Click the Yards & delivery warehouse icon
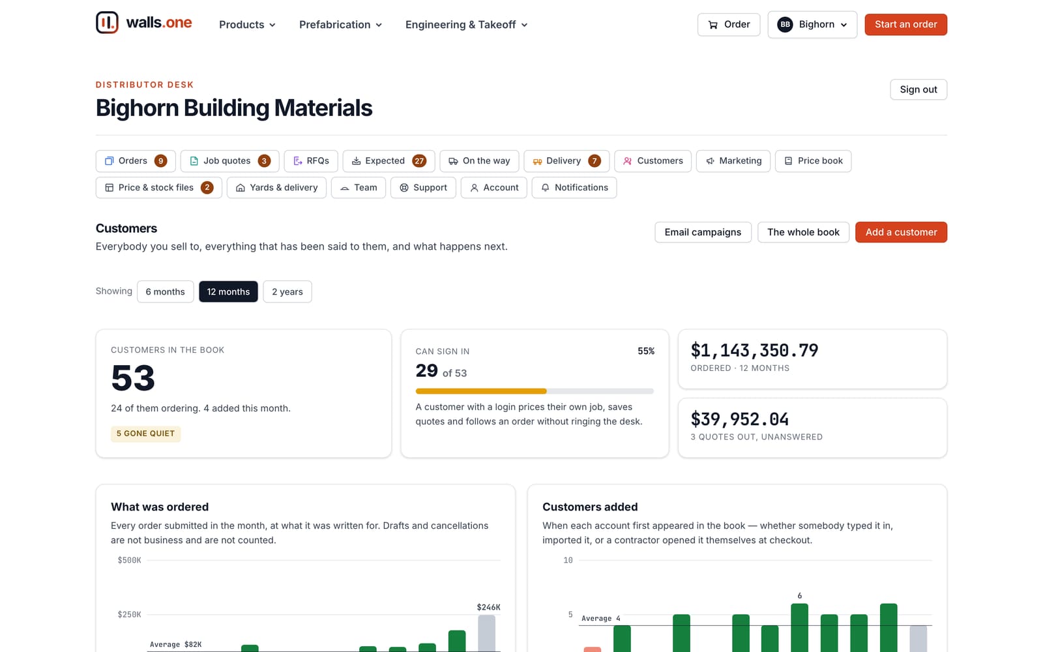 241,188
